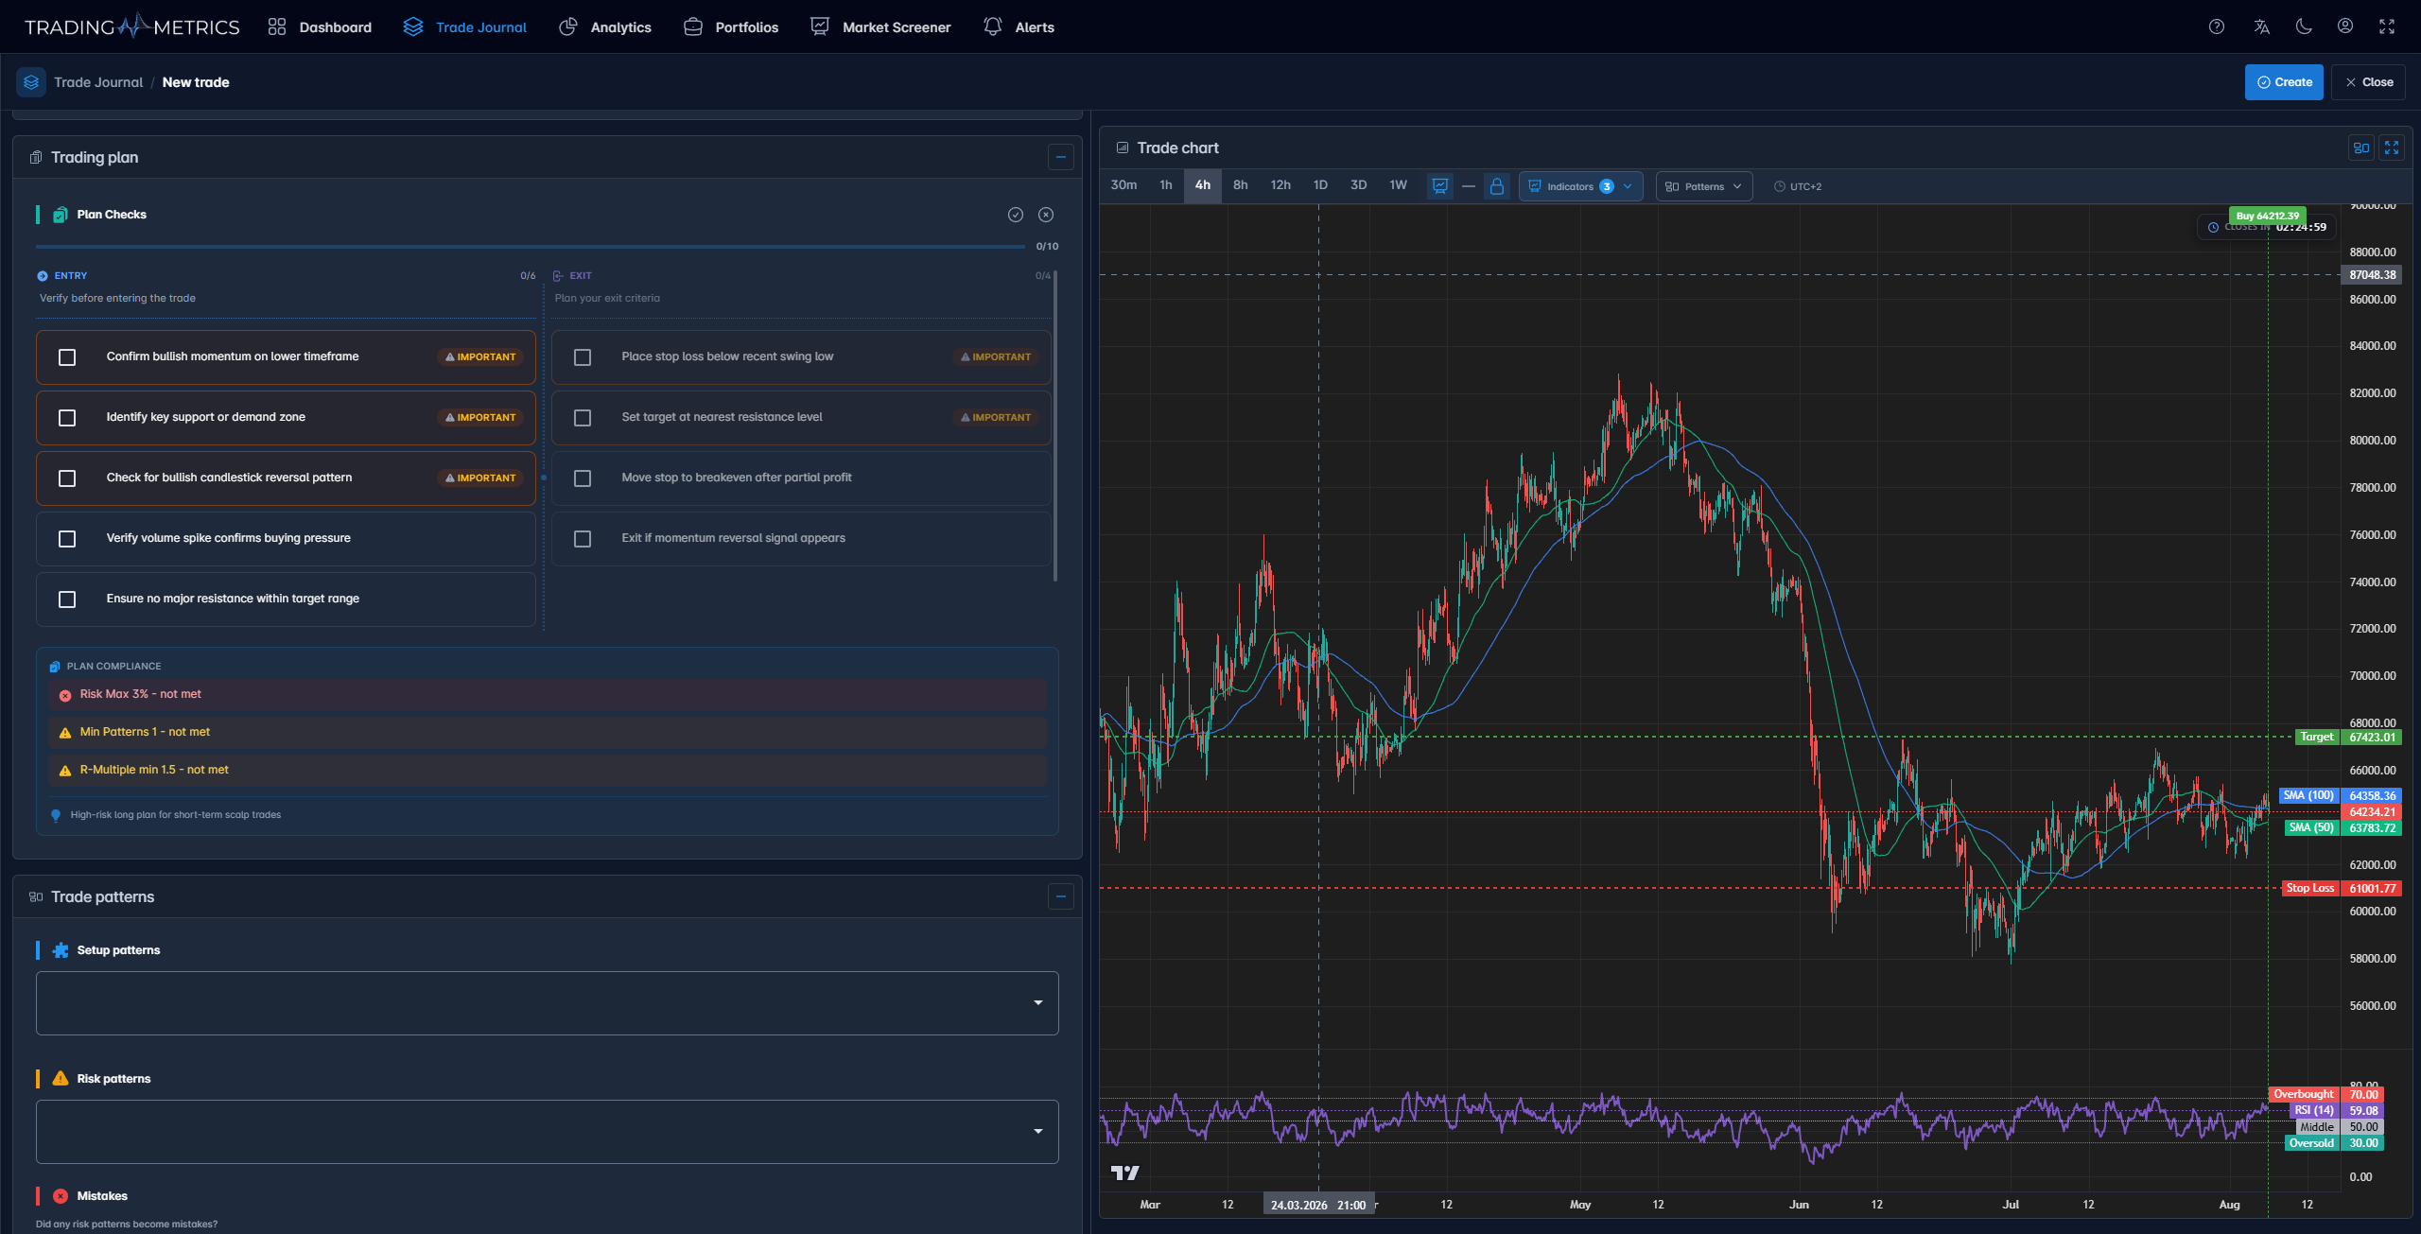
Task: Check Verify volume spike confirms buying pressure
Action: pyautogui.click(x=67, y=539)
